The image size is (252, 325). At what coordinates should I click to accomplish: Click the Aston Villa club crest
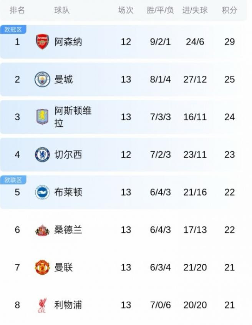(42, 117)
